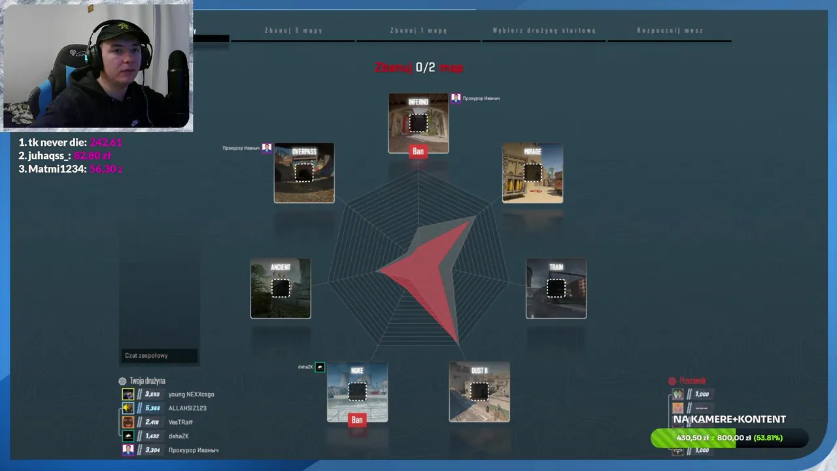Click donor entry 'Matmi1234'
837x471 pixels.
tap(70, 169)
